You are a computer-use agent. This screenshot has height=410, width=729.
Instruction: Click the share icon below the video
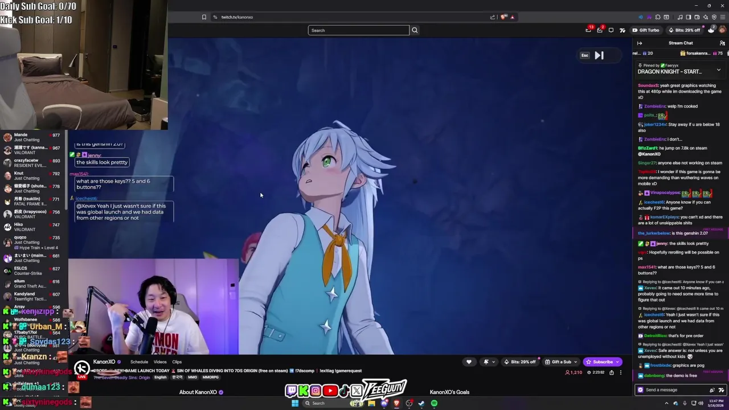point(612,372)
